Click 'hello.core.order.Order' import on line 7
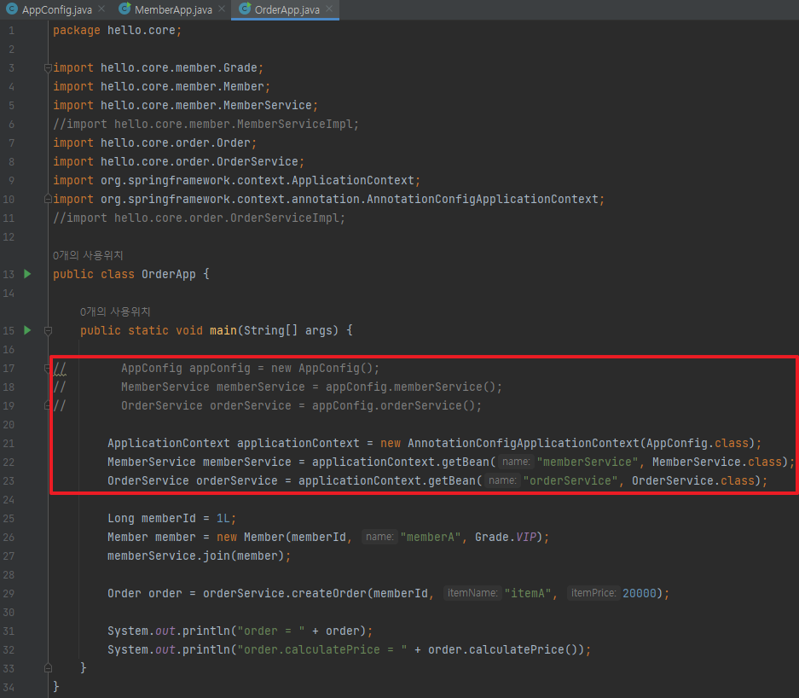This screenshot has width=799, height=698. [x=176, y=143]
